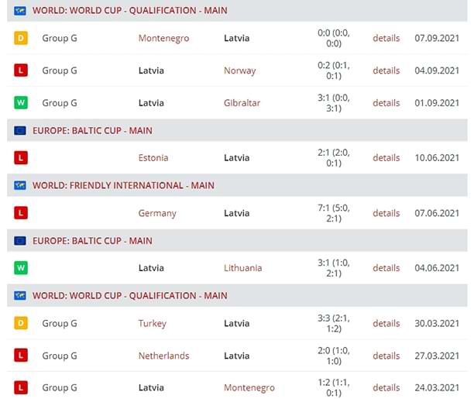Click the draw icon for Montenegro vs Latvia
Viewport: 474px width, 399px height.
click(21, 38)
